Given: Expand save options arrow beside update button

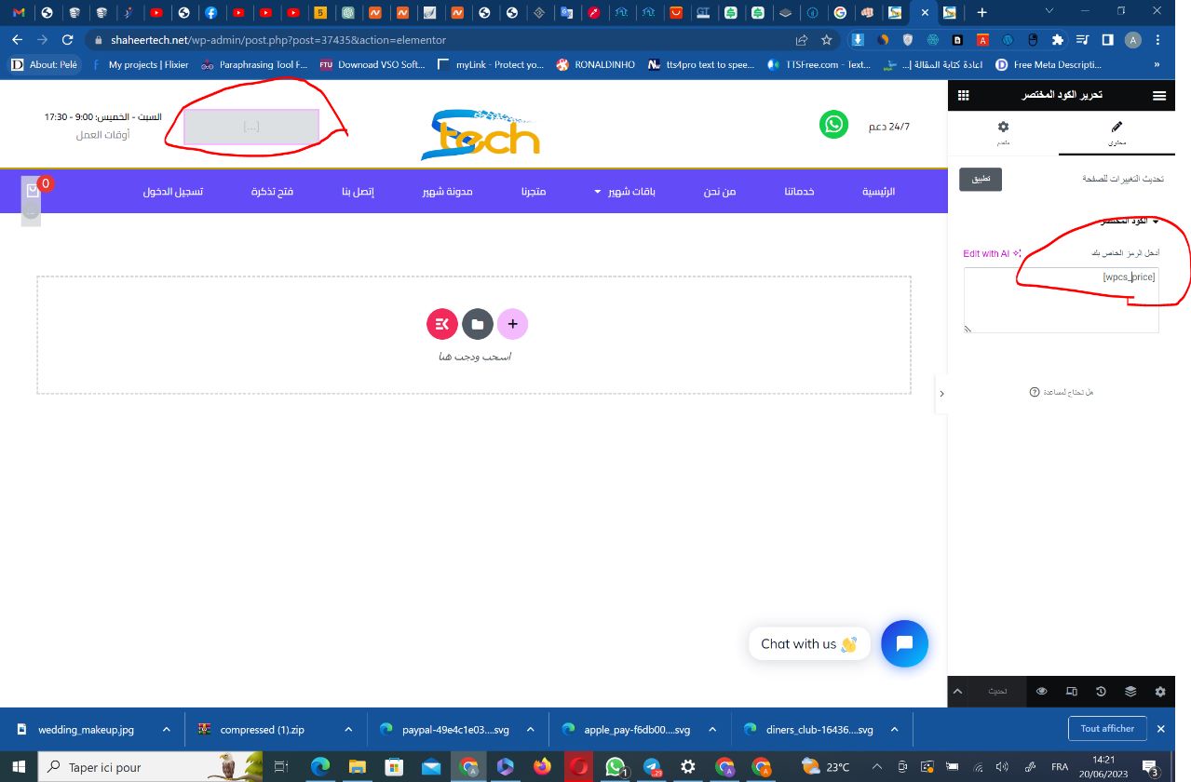Looking at the screenshot, I should pyautogui.click(x=957, y=692).
